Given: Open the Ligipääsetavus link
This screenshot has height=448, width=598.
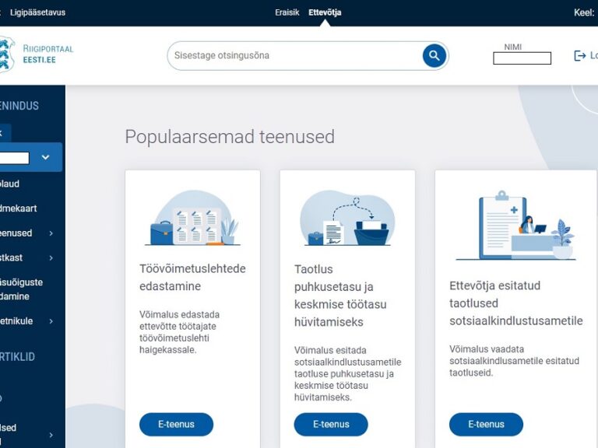Looking at the screenshot, I should 37,12.
